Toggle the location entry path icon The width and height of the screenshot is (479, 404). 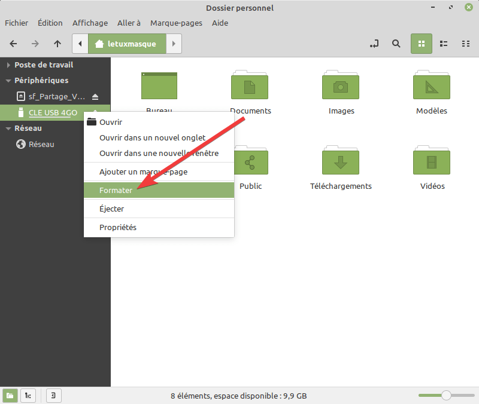coord(374,44)
